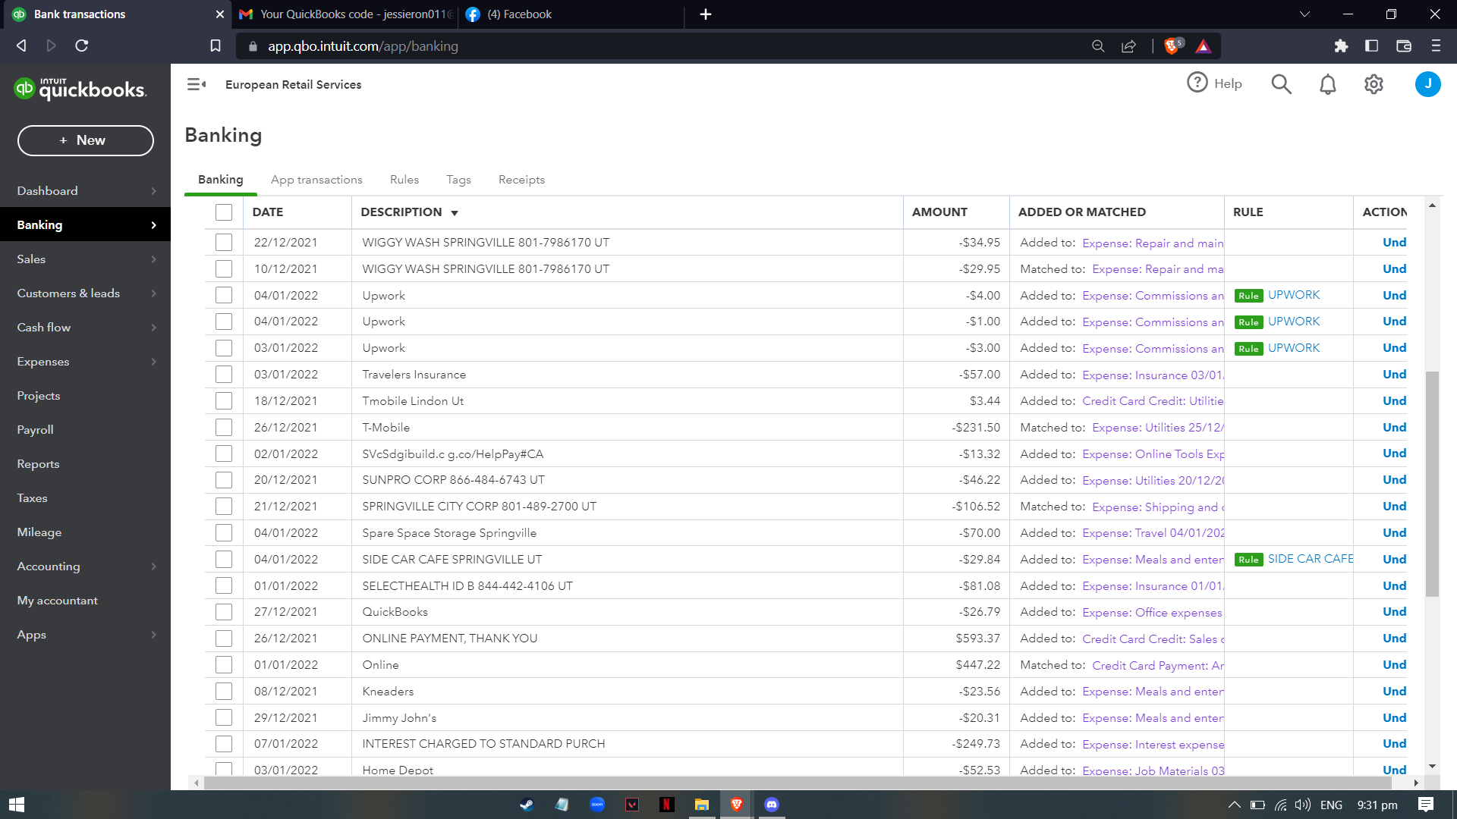This screenshot has height=819, width=1457.
Task: Switch to the Receipts tab
Action: (521, 180)
